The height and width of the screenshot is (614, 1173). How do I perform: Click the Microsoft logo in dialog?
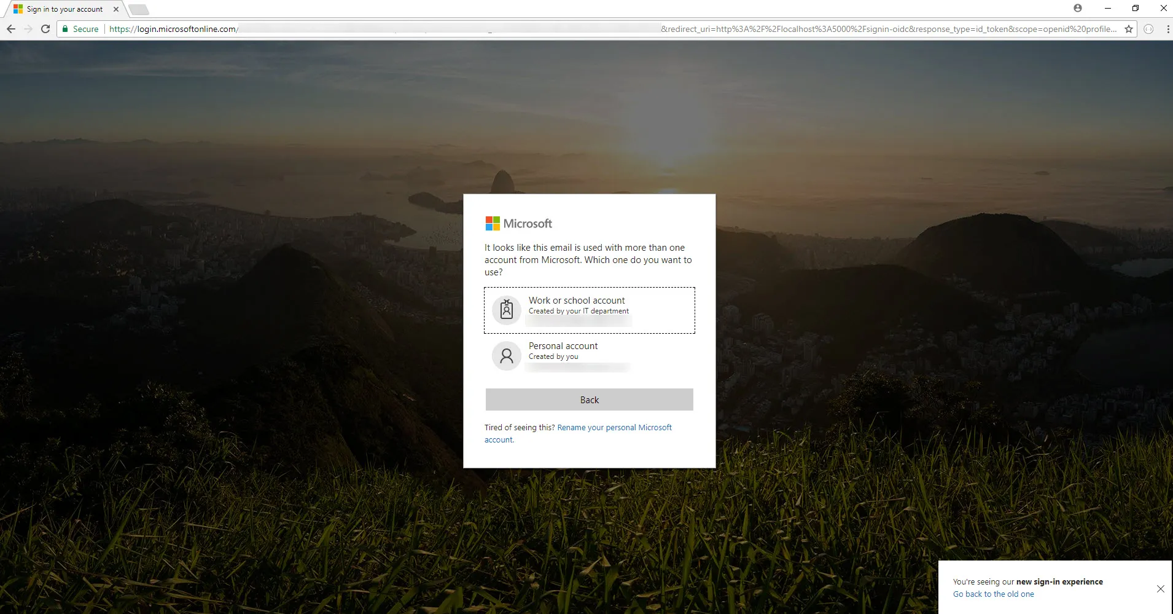click(519, 224)
